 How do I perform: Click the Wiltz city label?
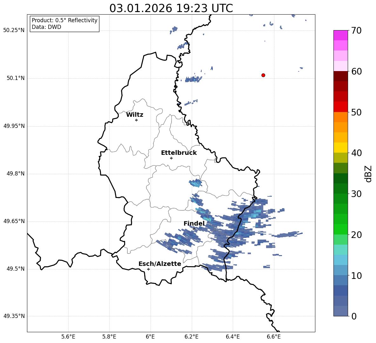135,115
